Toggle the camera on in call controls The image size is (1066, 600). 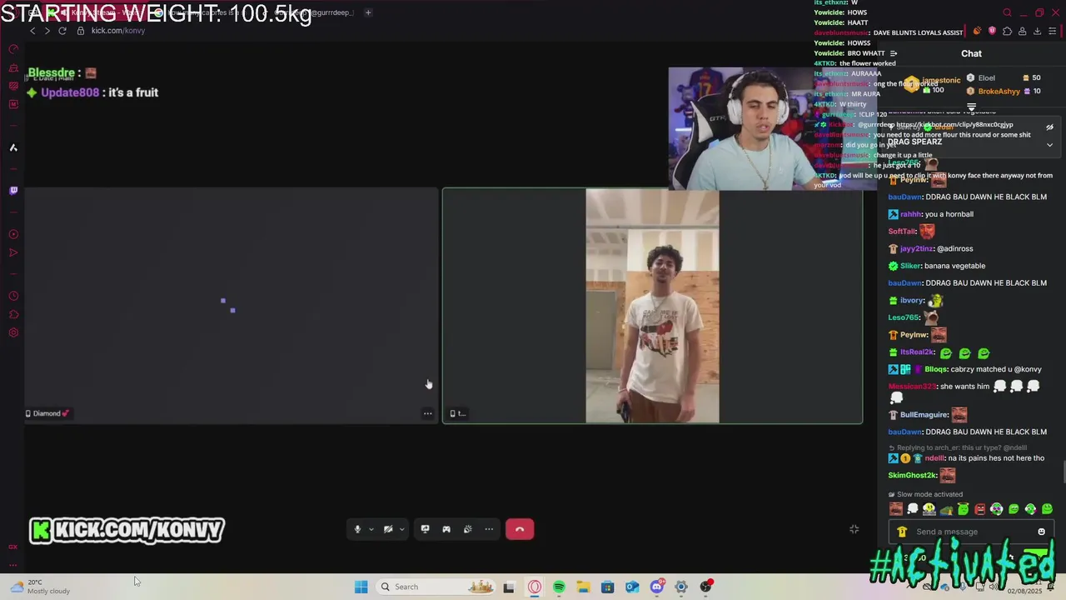click(x=388, y=529)
